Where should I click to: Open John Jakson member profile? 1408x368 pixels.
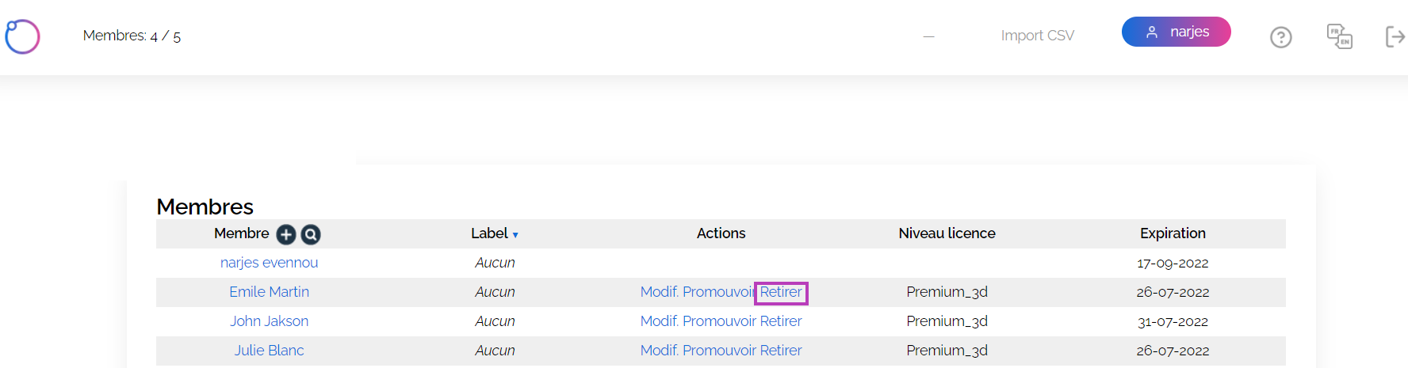[270, 321]
